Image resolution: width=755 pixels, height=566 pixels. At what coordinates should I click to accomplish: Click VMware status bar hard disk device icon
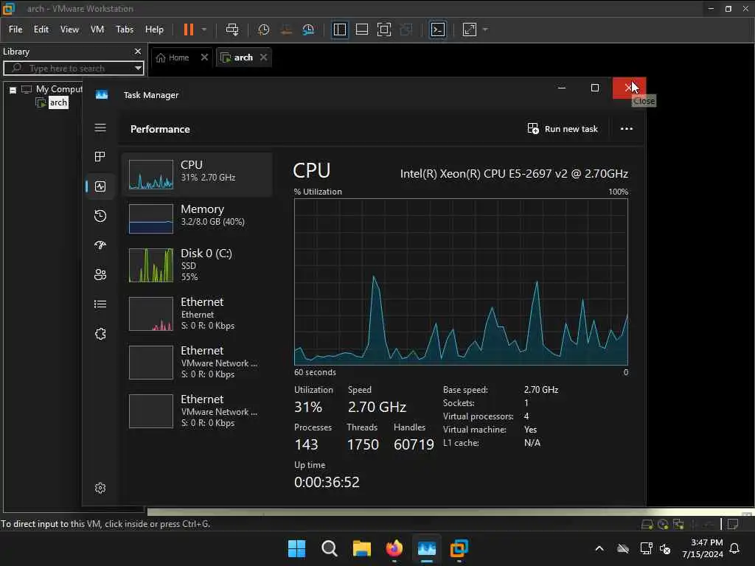pos(647,524)
